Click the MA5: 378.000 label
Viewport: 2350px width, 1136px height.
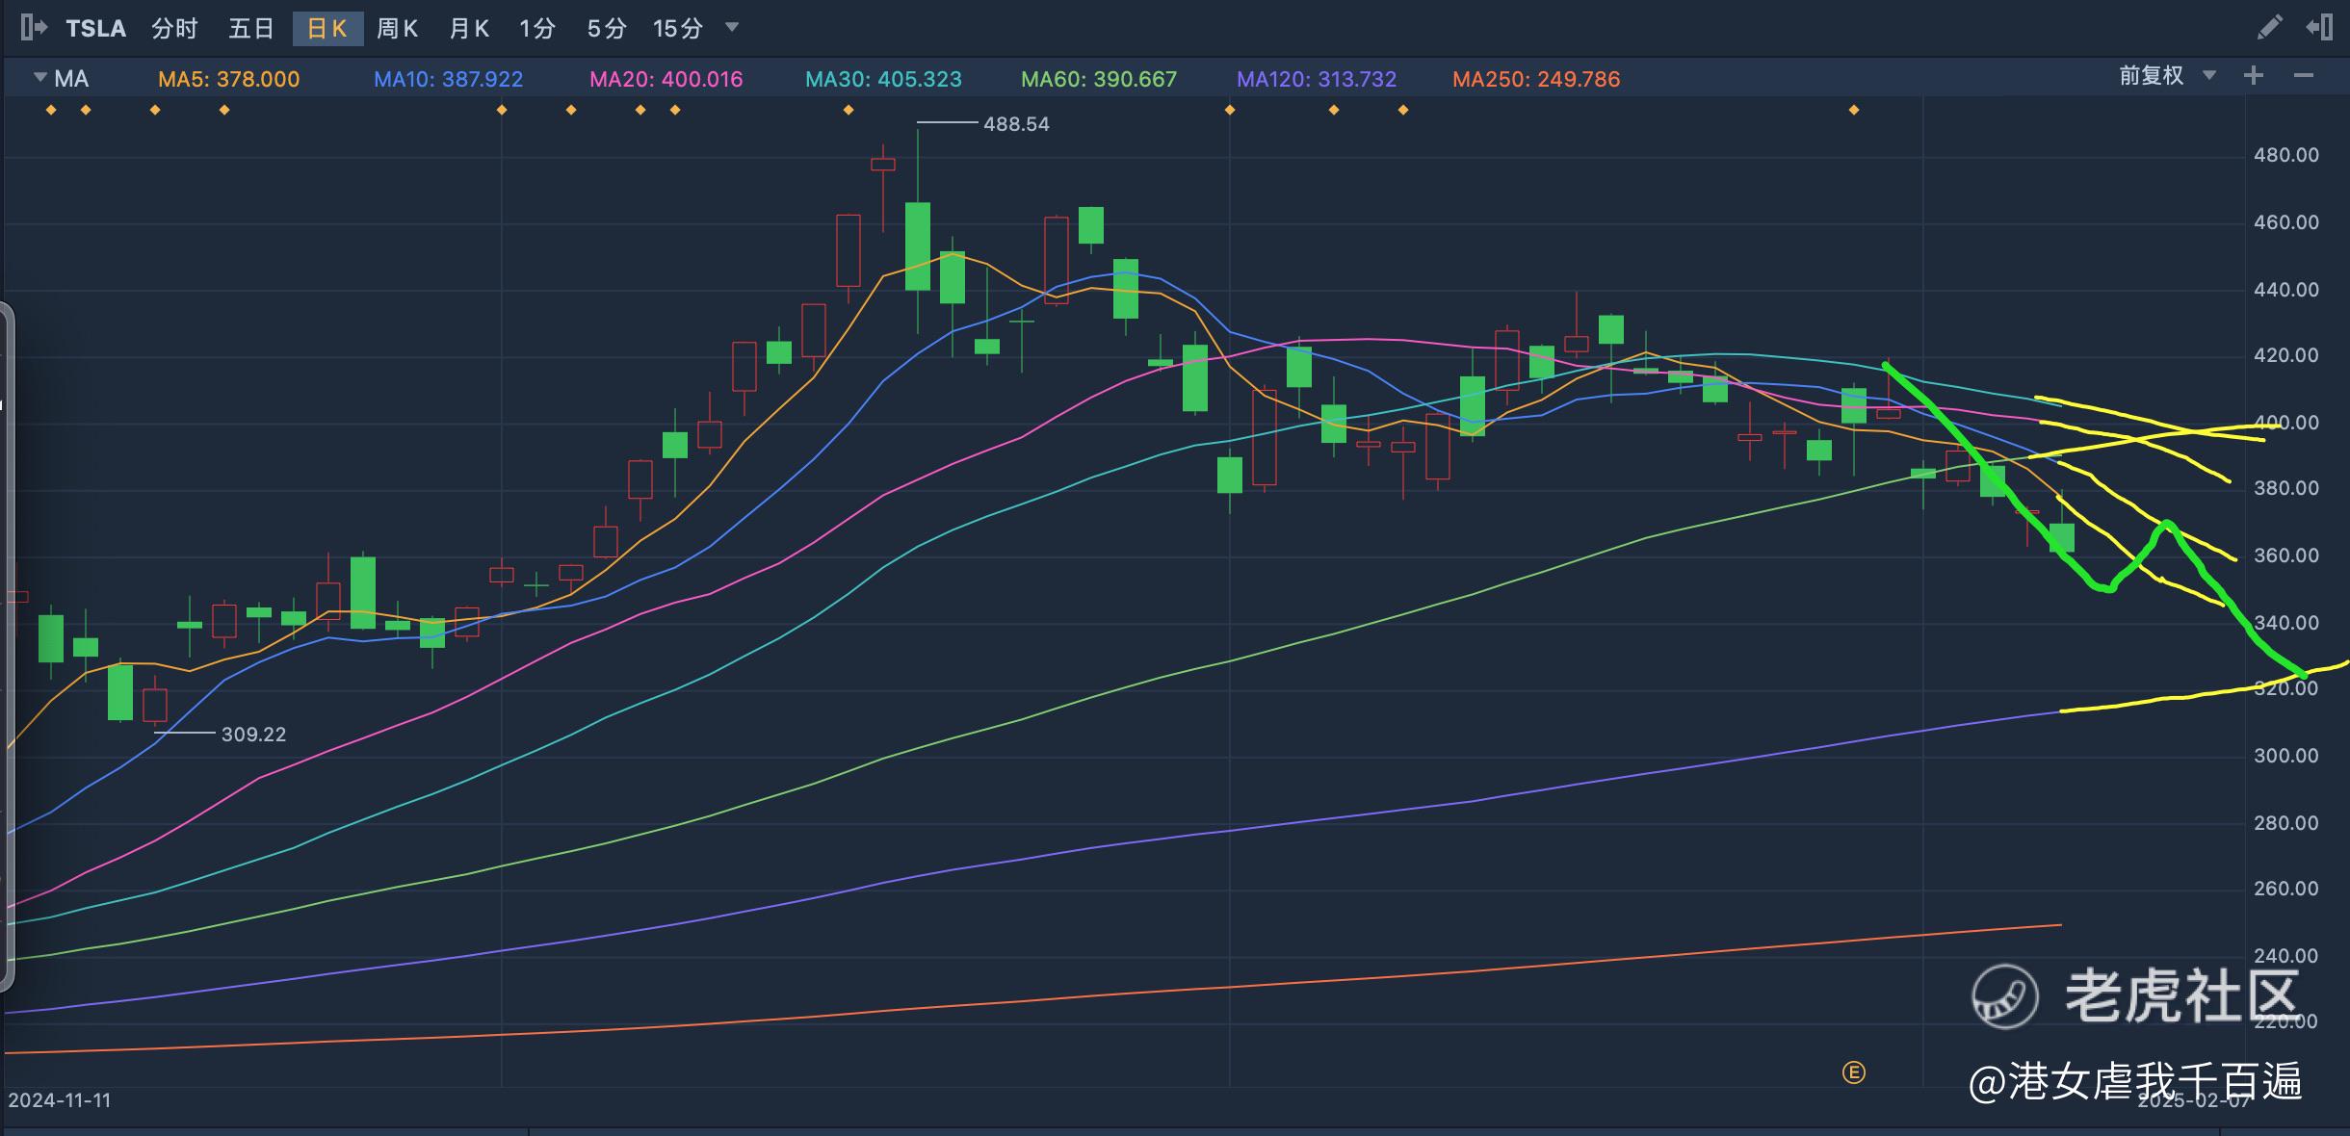(x=229, y=79)
